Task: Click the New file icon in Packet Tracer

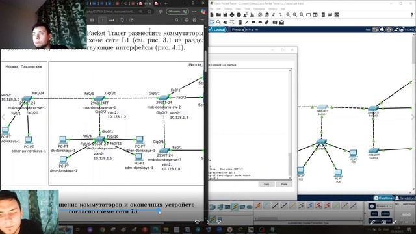Action: (x=212, y=15)
